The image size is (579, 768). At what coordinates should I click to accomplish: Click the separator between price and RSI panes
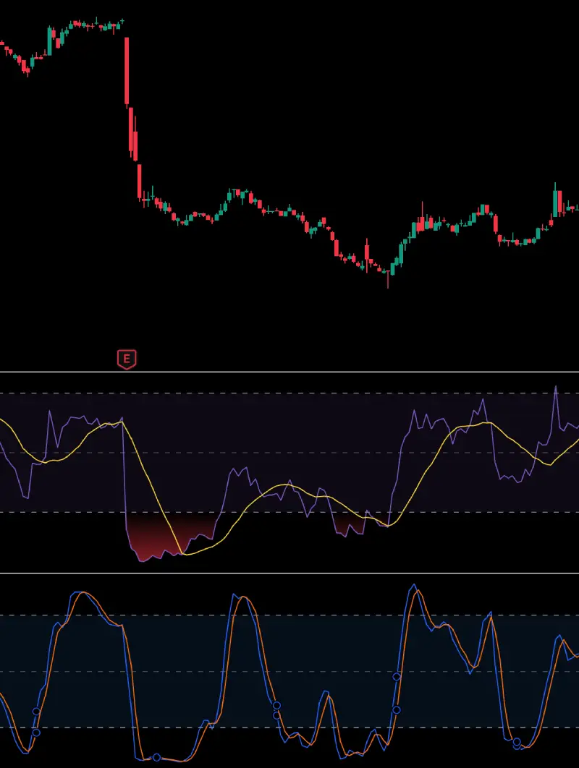(289, 372)
